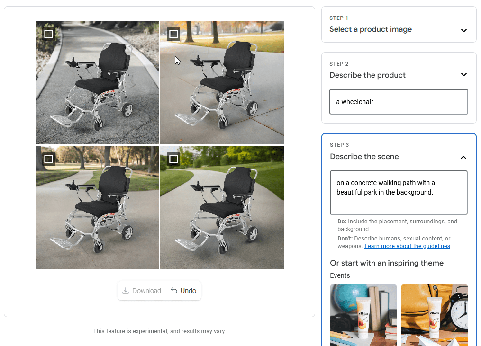Open the autumn trees wheelchair image

[x=222, y=82]
